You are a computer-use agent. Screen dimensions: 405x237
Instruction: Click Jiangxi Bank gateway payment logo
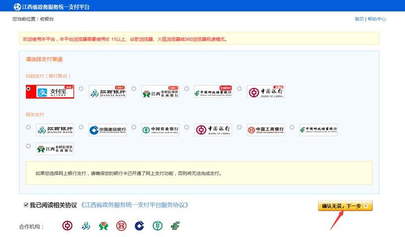point(55,130)
